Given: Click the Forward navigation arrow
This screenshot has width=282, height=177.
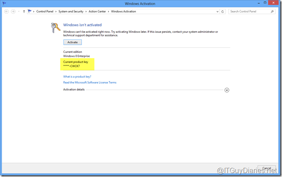Looking at the screenshot, I should pos(13,11).
